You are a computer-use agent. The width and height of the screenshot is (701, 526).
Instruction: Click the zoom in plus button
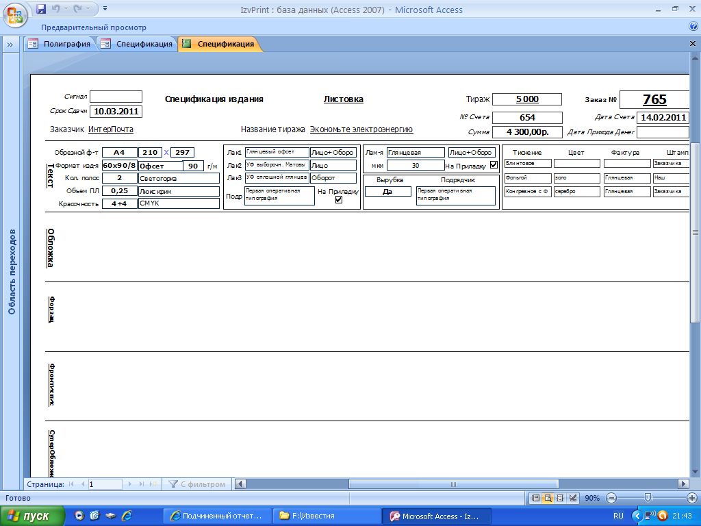click(691, 498)
